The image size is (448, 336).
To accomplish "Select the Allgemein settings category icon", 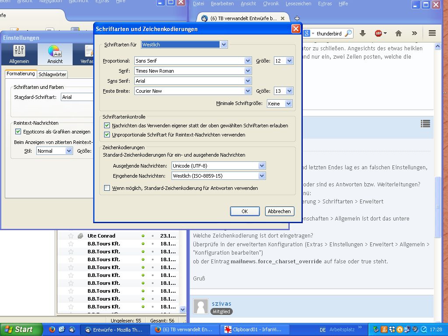I will 19,54.
